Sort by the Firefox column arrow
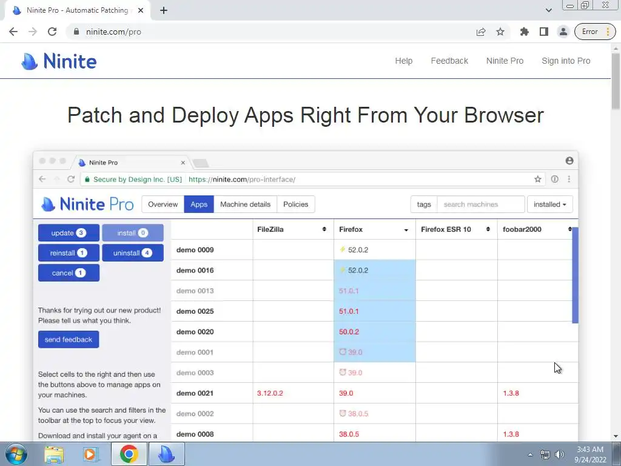This screenshot has width=621, height=466. (406, 230)
